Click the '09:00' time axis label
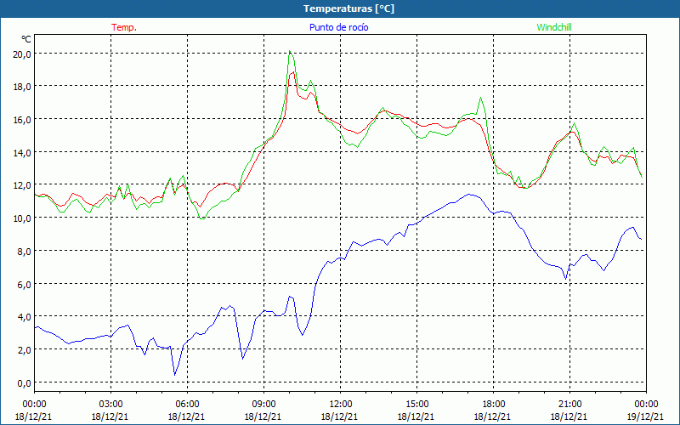This screenshot has height=425, width=680. 263,405
